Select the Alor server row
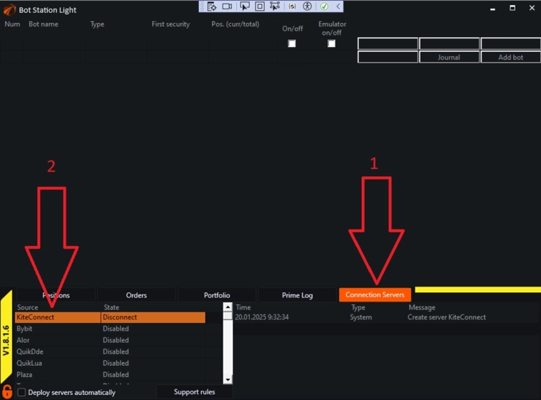541x400 pixels. pyautogui.click(x=110, y=340)
